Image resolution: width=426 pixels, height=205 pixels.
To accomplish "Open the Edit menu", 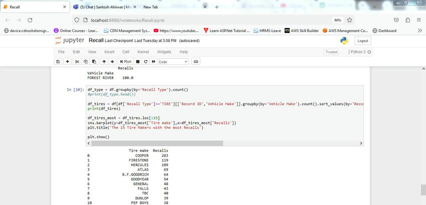I will click(76, 52).
